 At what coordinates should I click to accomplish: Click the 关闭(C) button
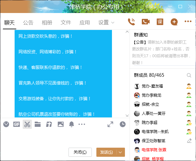tap(80, 152)
